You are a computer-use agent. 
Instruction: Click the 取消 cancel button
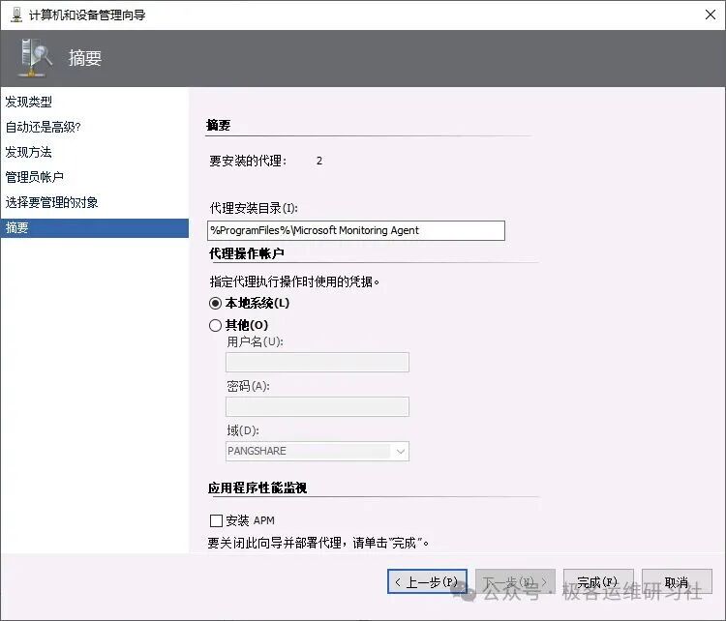click(677, 581)
